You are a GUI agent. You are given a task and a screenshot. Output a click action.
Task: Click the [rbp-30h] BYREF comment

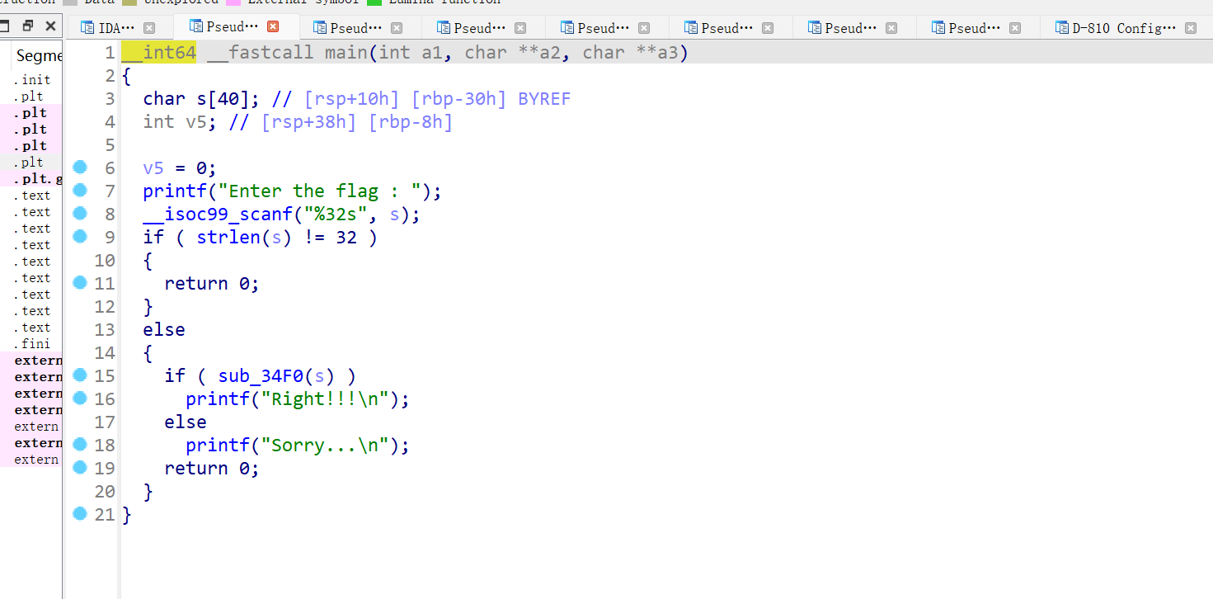pyautogui.click(x=491, y=99)
